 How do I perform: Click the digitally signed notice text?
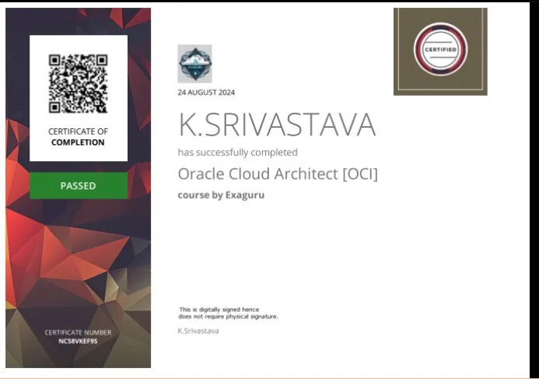228,313
